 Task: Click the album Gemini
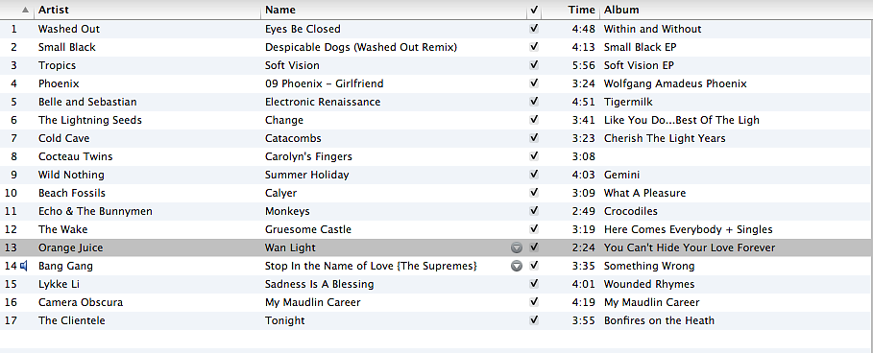point(622,175)
